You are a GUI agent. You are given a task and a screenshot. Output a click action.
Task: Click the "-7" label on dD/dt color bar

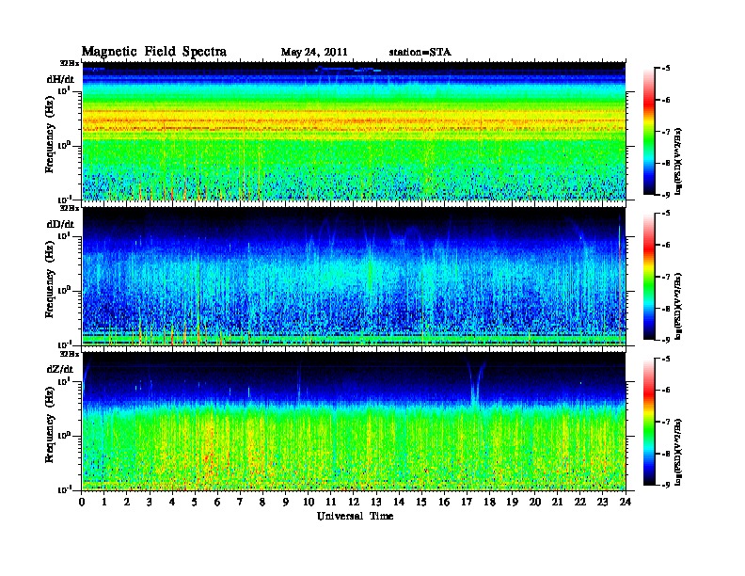(665, 277)
